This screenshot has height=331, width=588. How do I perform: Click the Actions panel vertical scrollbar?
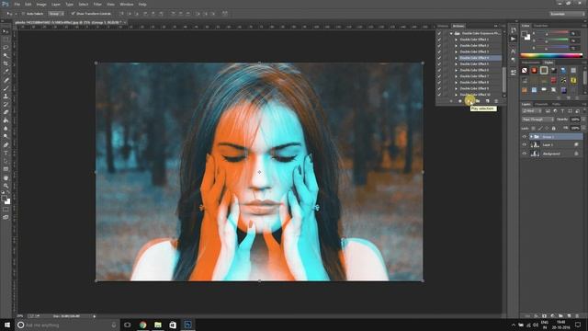(x=504, y=80)
